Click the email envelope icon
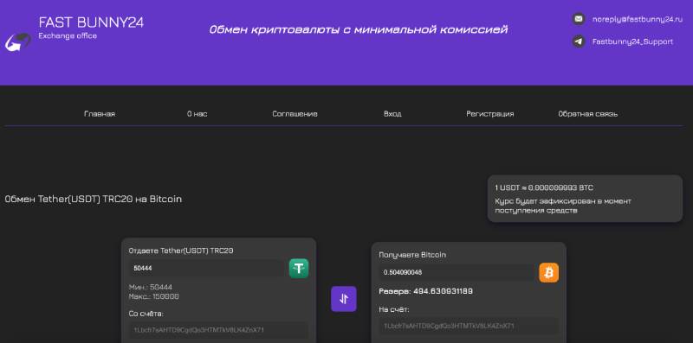Screen dimensions: 693x343 [578, 19]
